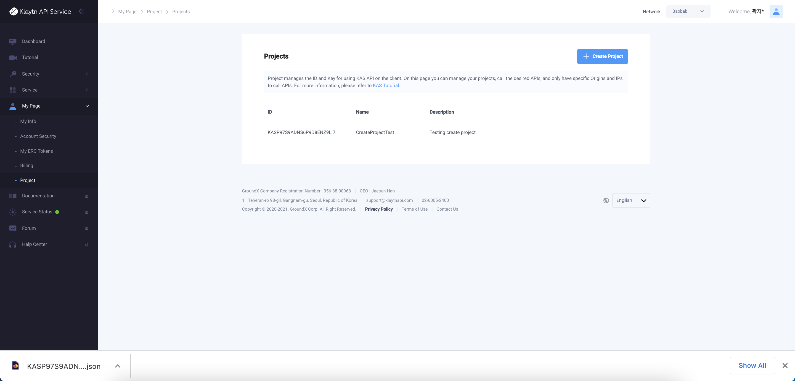
Task: Select the Project menu item
Action: click(x=27, y=180)
